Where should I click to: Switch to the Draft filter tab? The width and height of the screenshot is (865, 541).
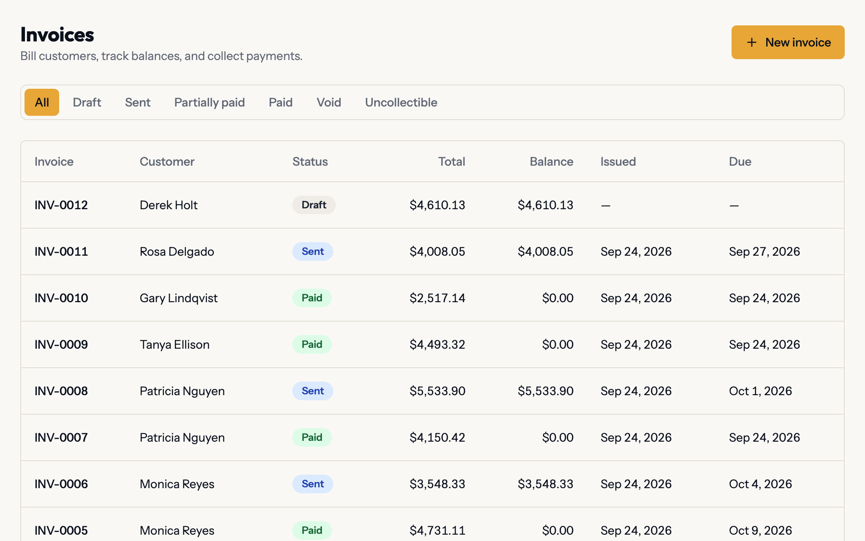click(87, 102)
